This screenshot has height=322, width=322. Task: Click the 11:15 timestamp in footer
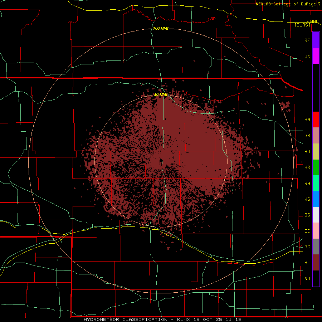(234, 319)
